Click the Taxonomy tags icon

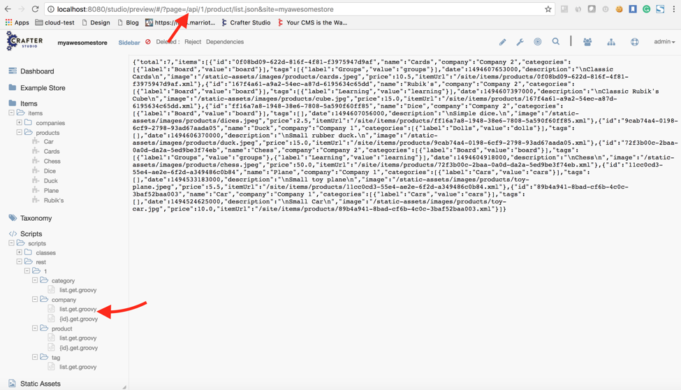[x=13, y=218]
